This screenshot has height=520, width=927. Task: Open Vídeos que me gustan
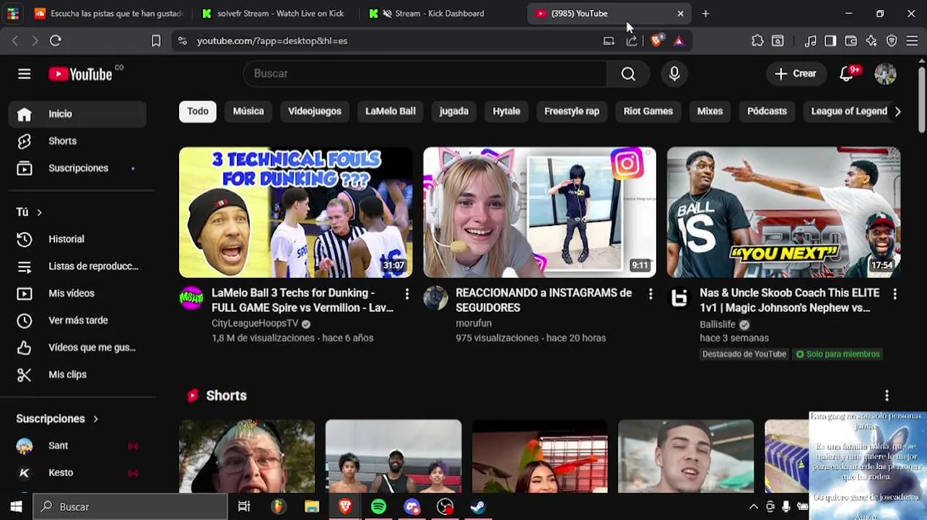coord(78,347)
